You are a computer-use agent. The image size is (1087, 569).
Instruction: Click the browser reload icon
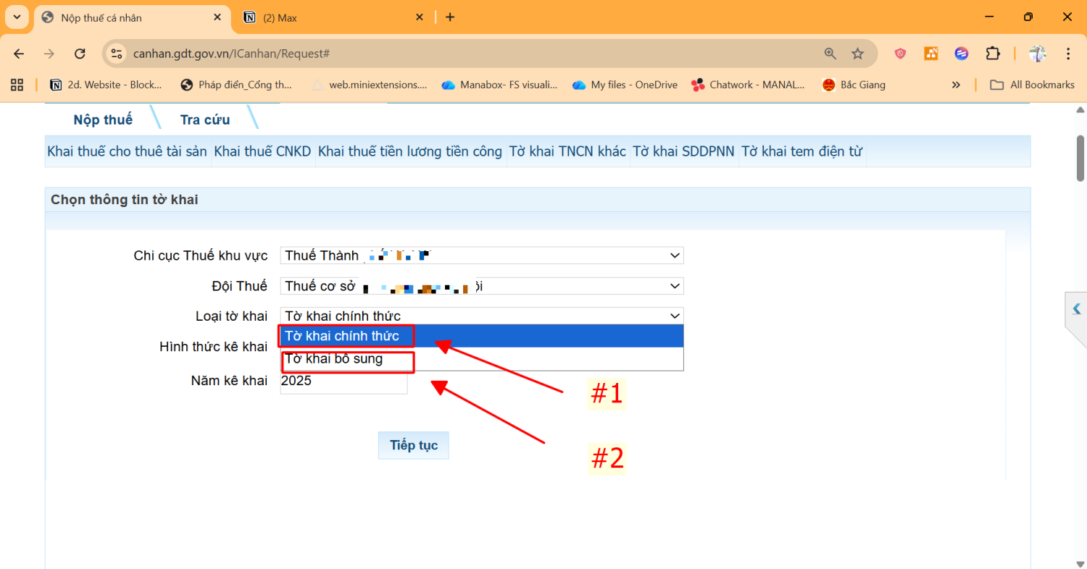pos(80,54)
